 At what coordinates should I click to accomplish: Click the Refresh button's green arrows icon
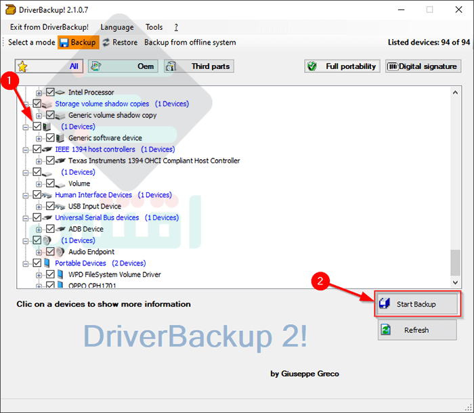point(386,330)
